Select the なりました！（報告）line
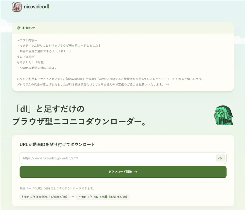The image size is (245, 210). pos(31,62)
